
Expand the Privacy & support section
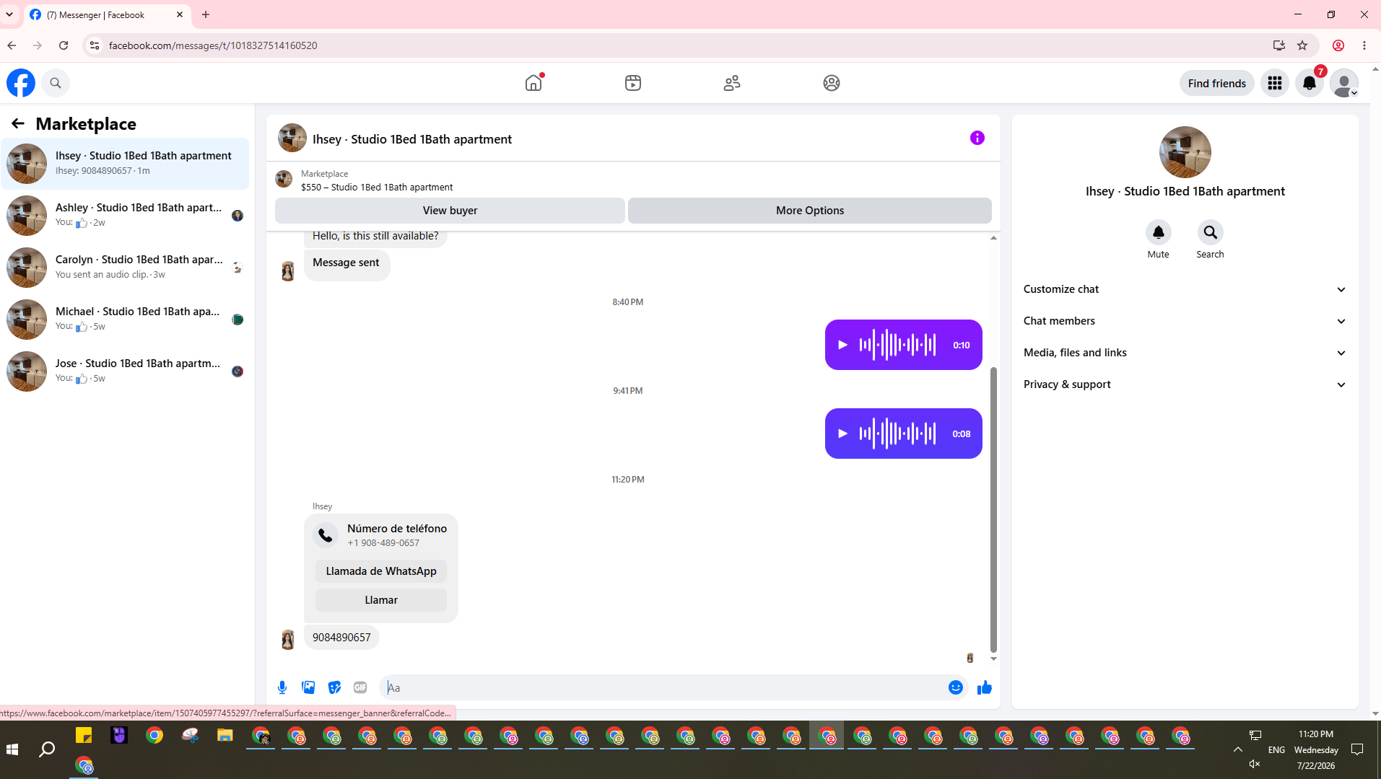click(x=1185, y=384)
